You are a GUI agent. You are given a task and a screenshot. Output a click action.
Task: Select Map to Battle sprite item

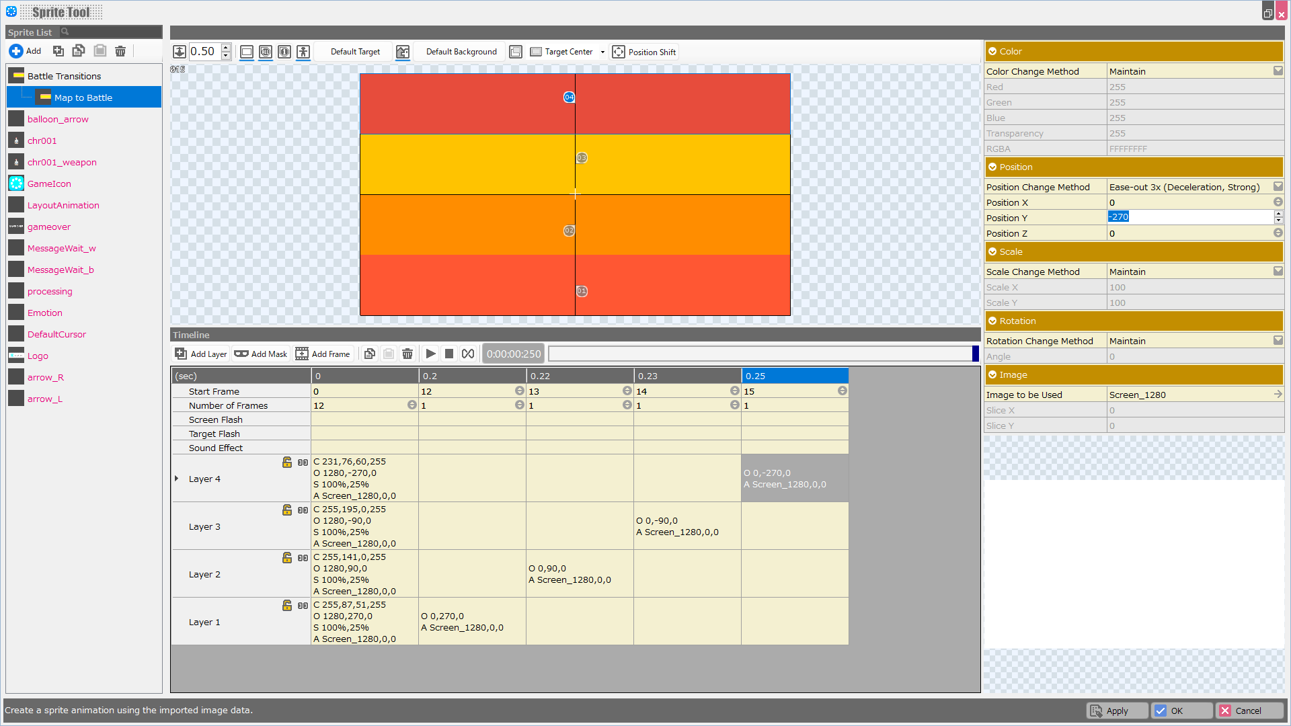point(83,97)
